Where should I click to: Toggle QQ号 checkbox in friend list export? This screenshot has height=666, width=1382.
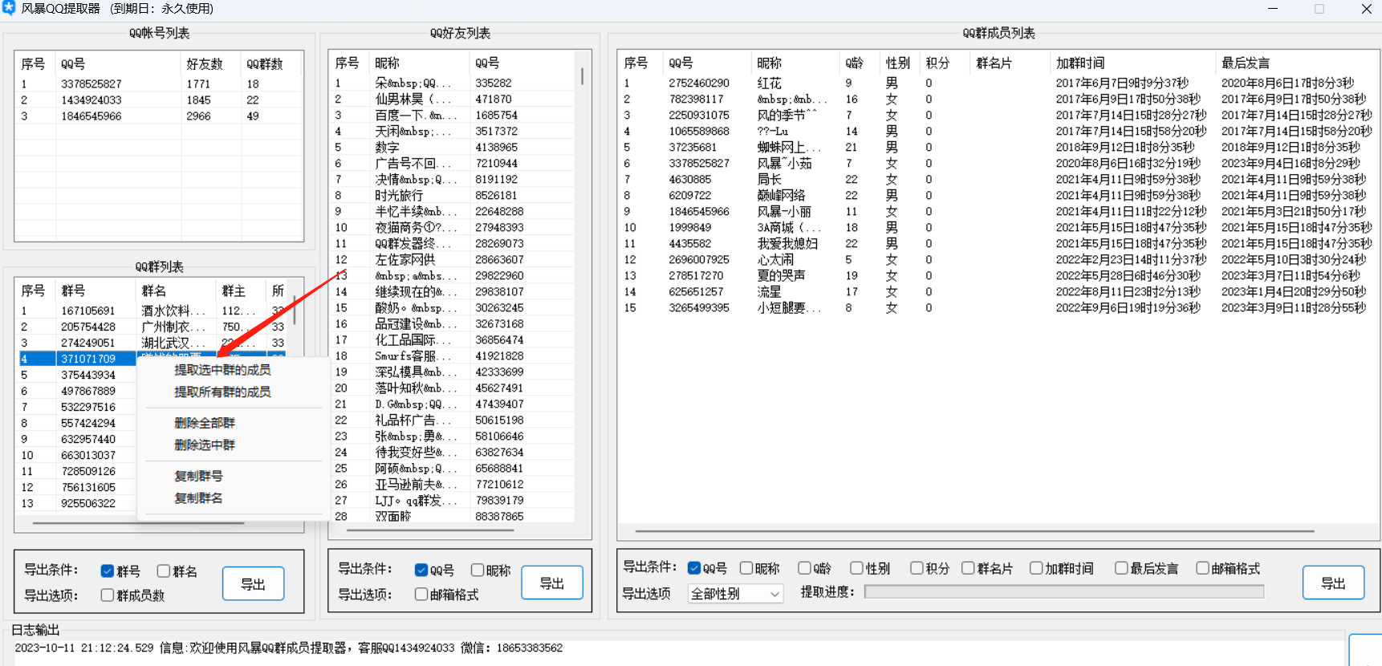[421, 571]
